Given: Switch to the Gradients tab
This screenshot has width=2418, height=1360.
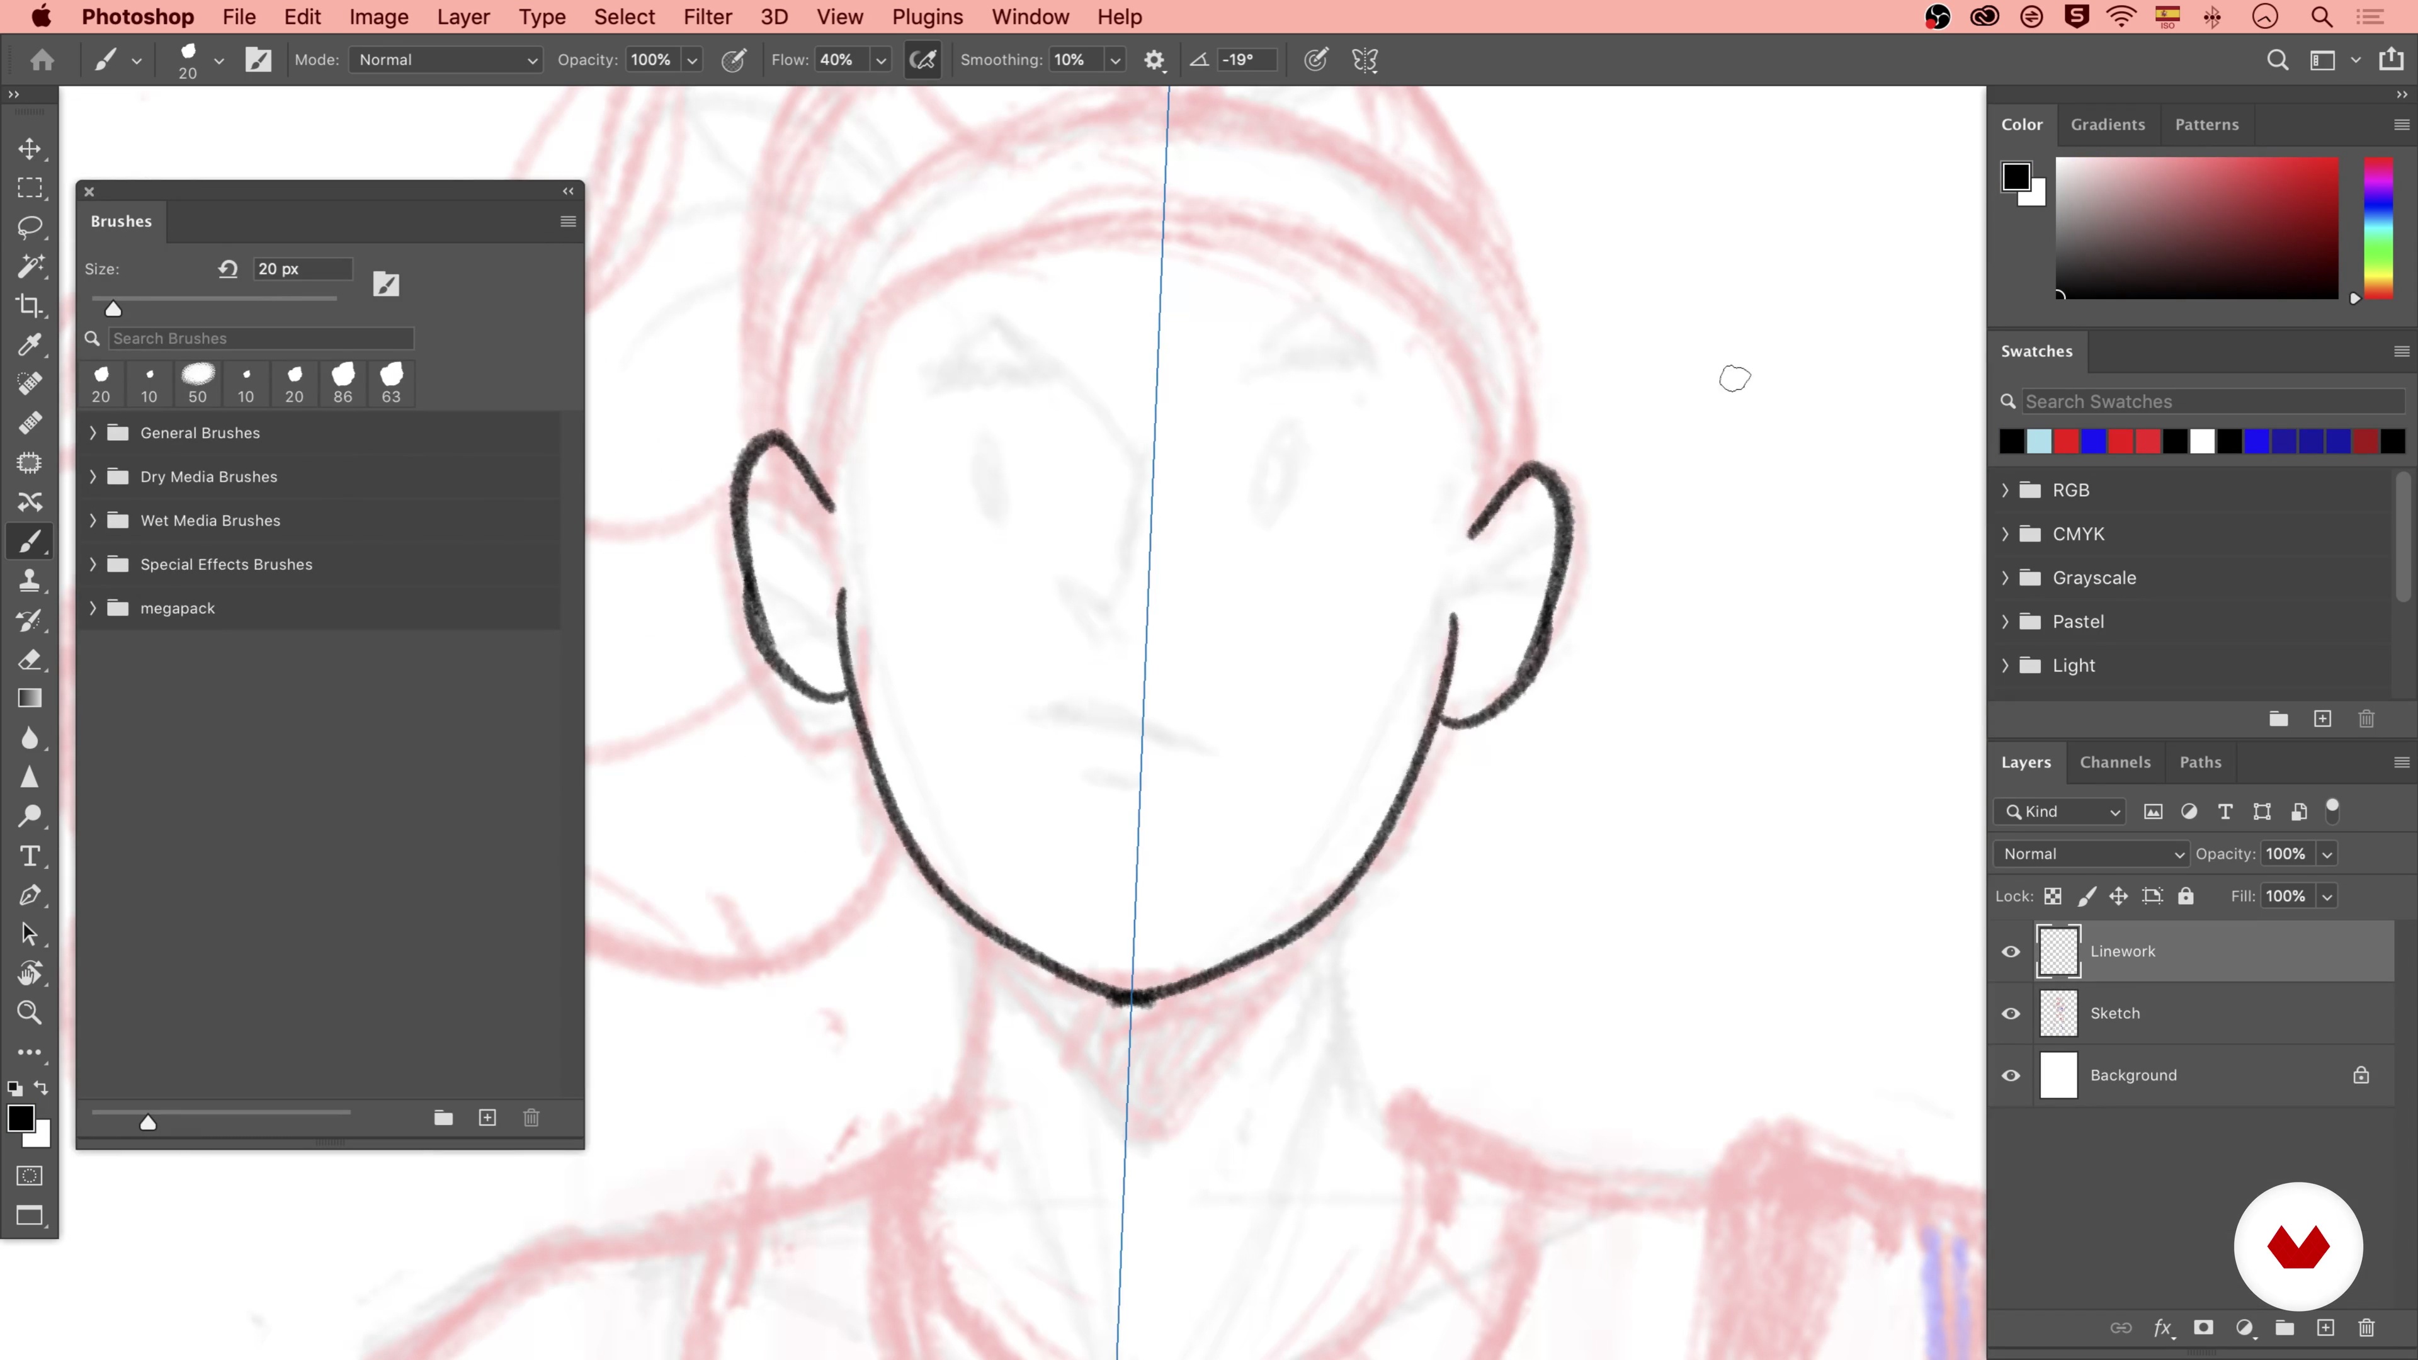Looking at the screenshot, I should pyautogui.click(x=2108, y=124).
